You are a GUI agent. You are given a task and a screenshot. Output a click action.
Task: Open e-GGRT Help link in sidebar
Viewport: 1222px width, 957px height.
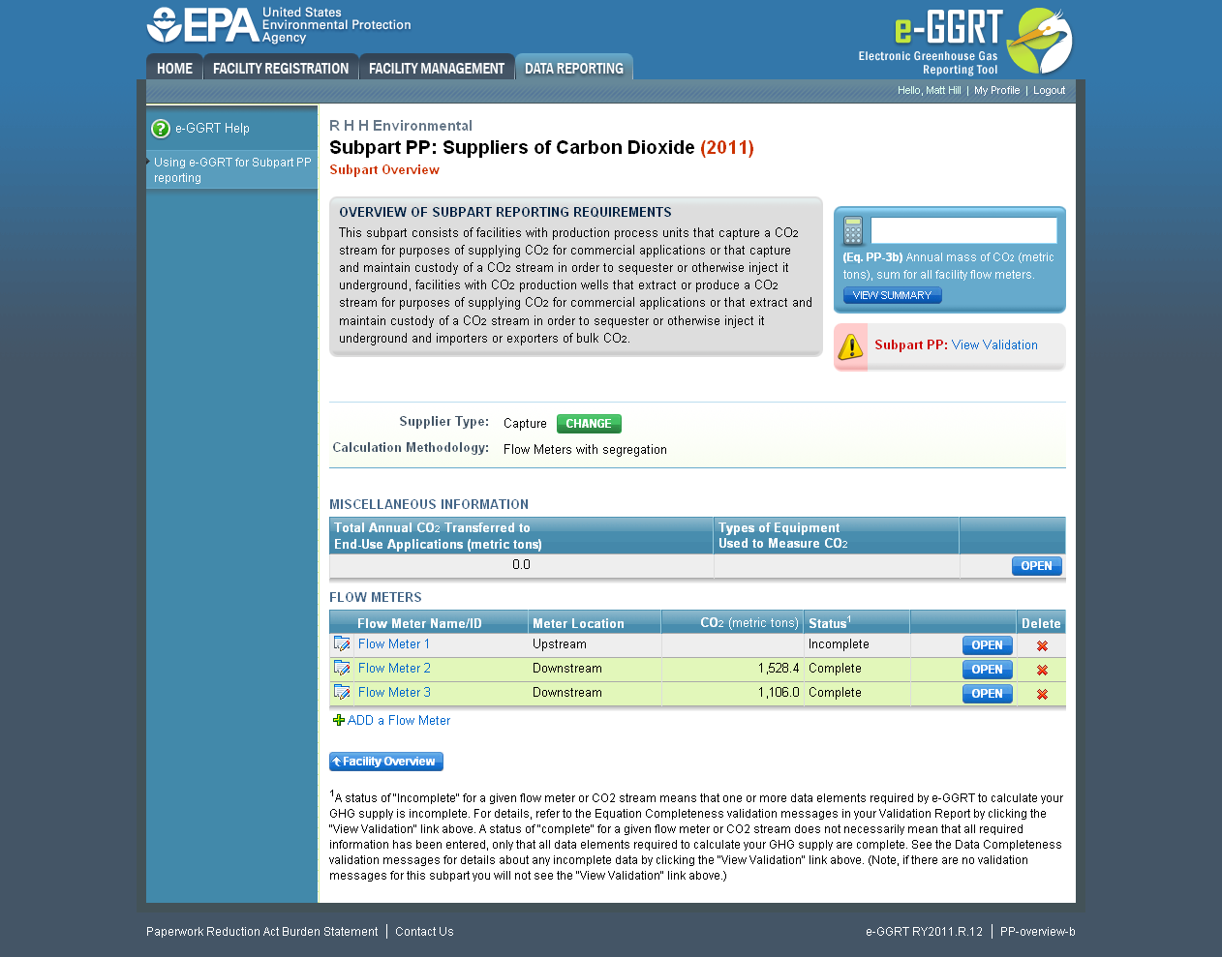tap(212, 129)
